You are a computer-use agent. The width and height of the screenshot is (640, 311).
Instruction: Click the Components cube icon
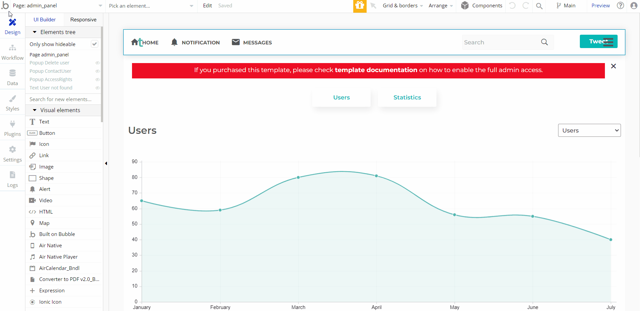(x=465, y=5)
